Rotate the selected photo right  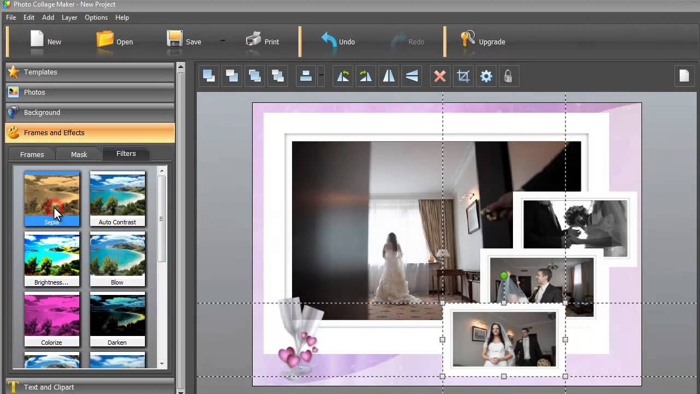coord(366,76)
